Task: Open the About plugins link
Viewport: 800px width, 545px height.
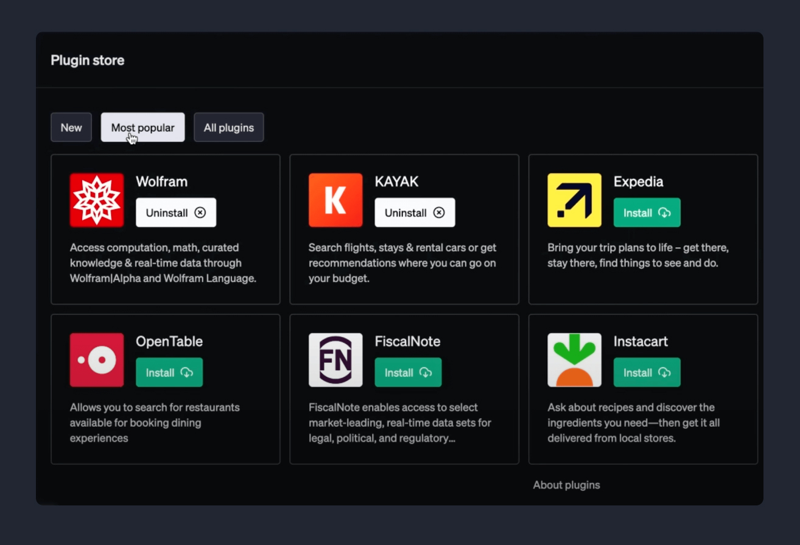Action: pos(566,485)
